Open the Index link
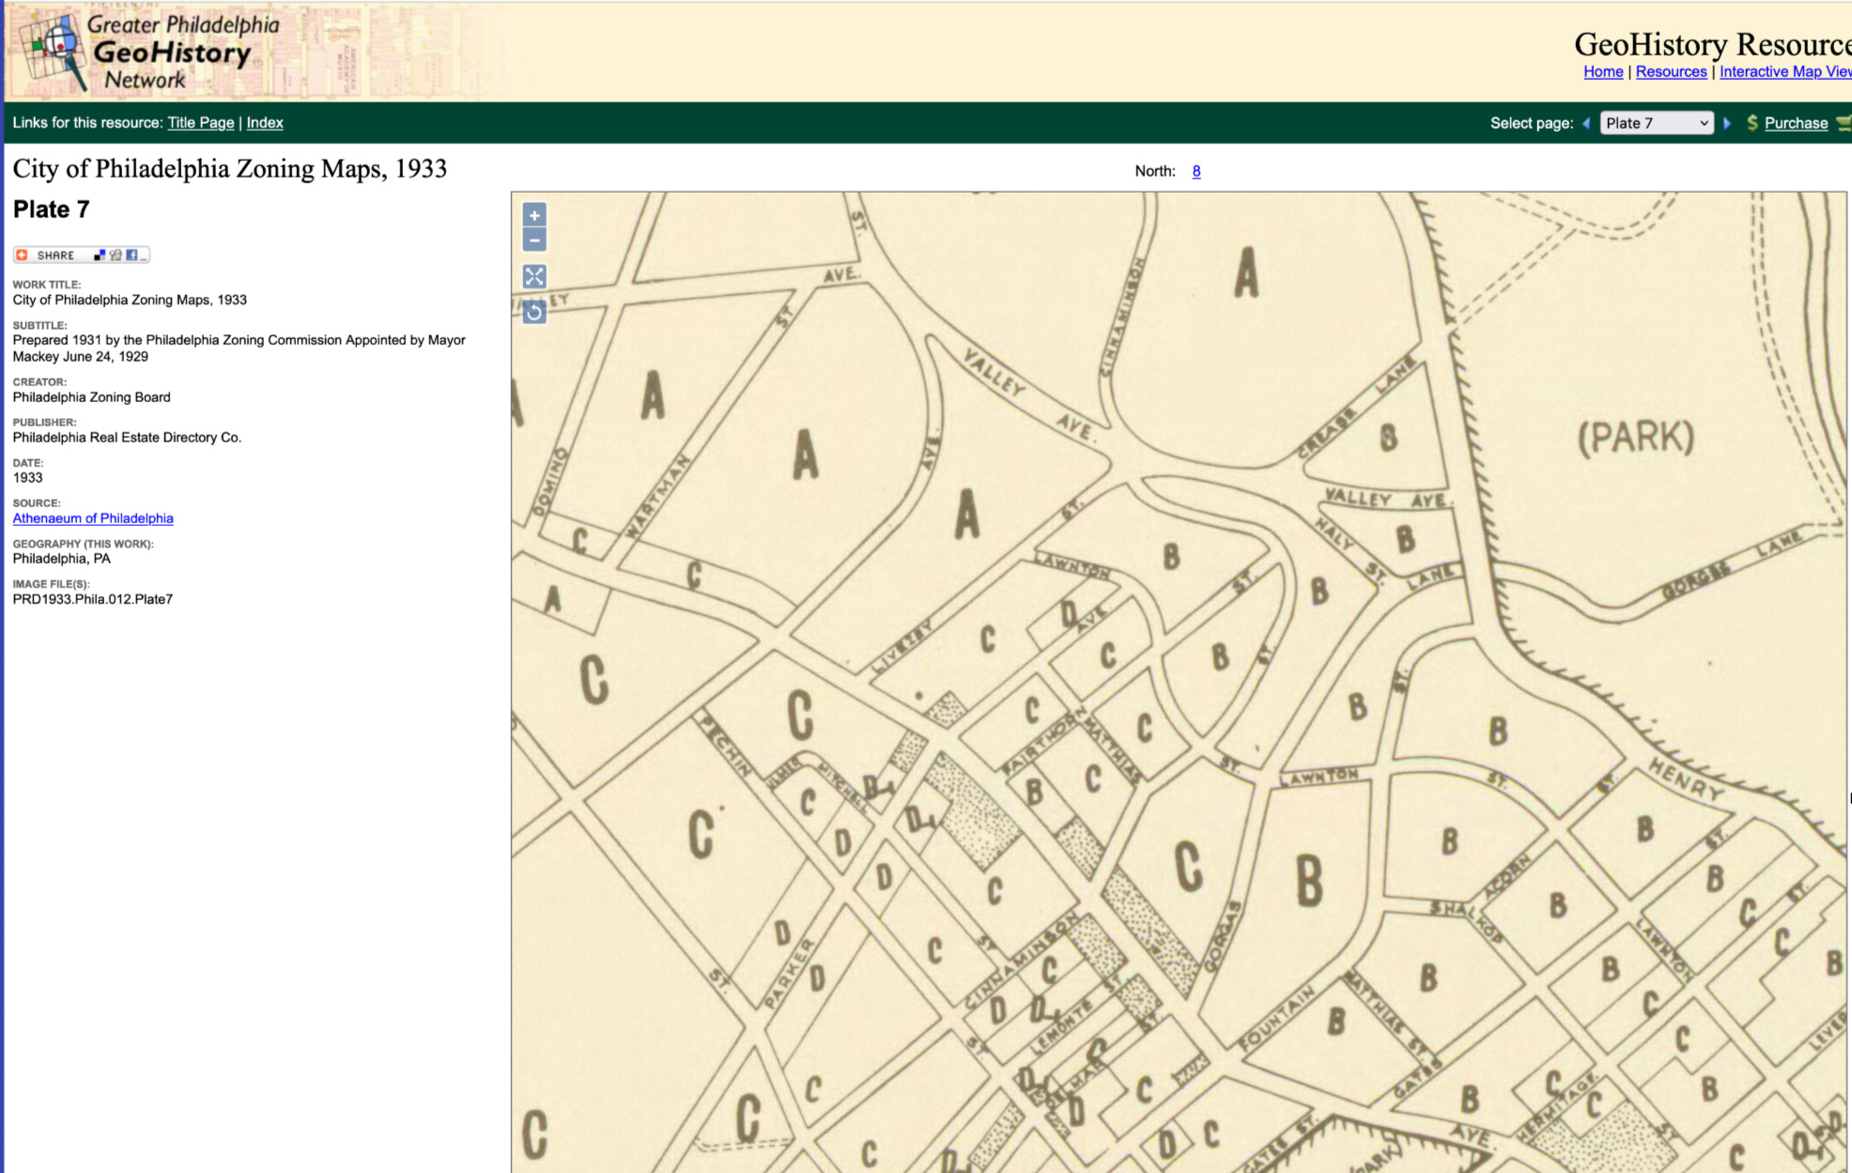The width and height of the screenshot is (1852, 1173). pyautogui.click(x=265, y=123)
